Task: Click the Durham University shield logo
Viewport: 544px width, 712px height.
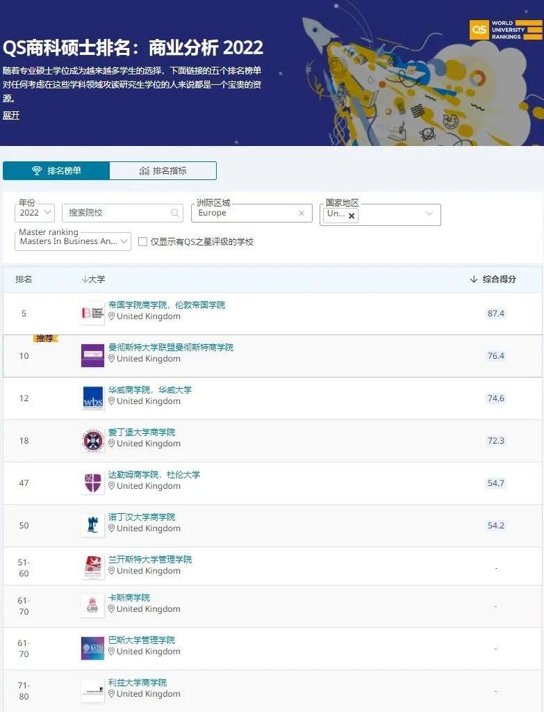Action: 92,483
